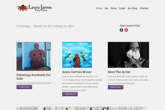Open the black-and-white artist portrait photo

[128, 55]
